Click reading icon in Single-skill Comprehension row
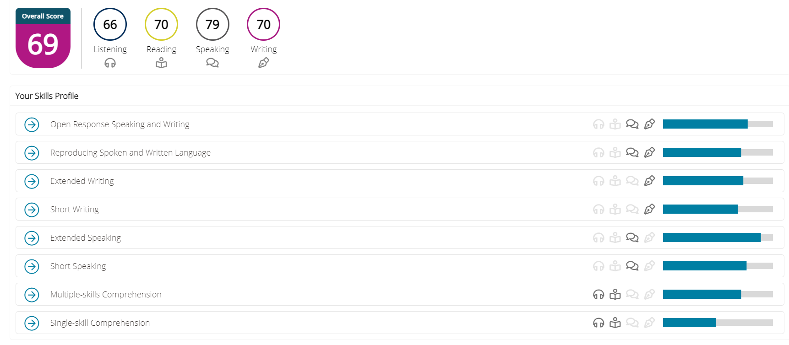Viewport: 789px width, 345px height. (x=615, y=323)
